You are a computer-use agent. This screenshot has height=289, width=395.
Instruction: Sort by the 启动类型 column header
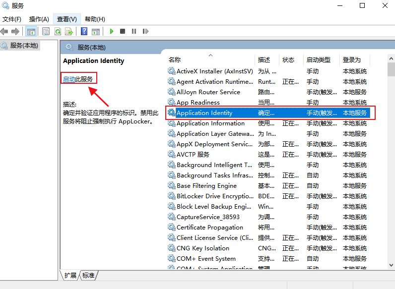click(319, 59)
